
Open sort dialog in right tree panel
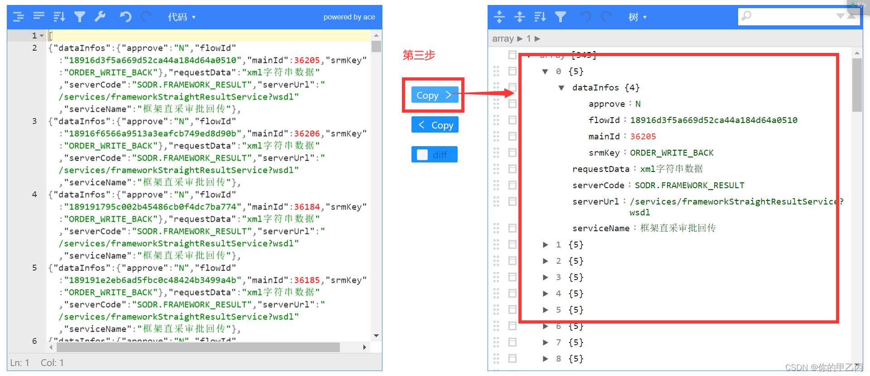(x=540, y=17)
